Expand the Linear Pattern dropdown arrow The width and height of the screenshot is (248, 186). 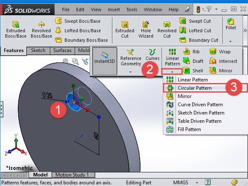(172, 72)
